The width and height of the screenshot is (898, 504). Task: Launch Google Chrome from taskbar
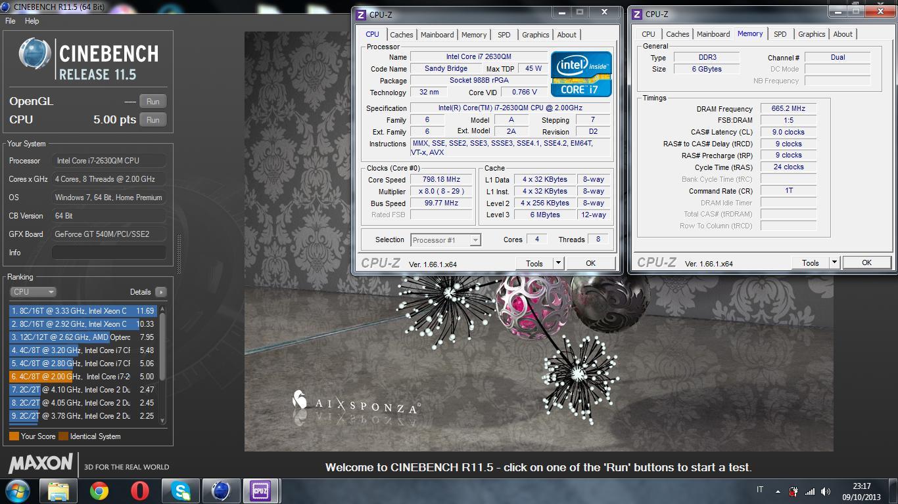(x=99, y=491)
